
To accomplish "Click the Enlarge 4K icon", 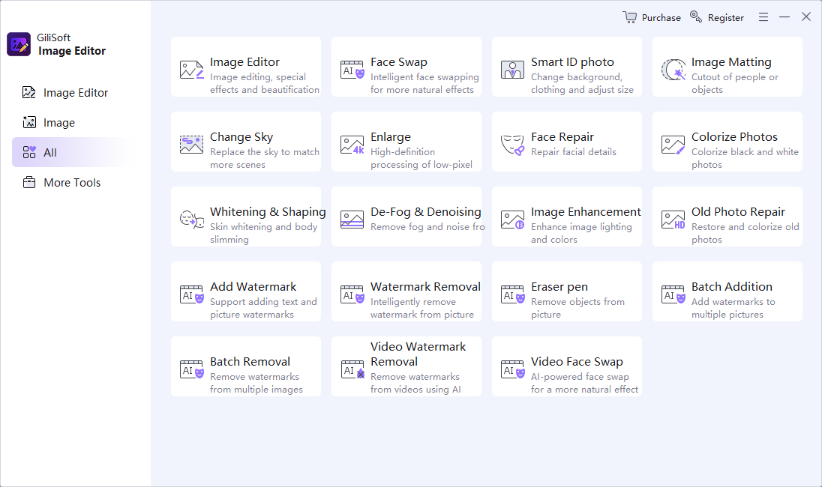I will point(352,145).
